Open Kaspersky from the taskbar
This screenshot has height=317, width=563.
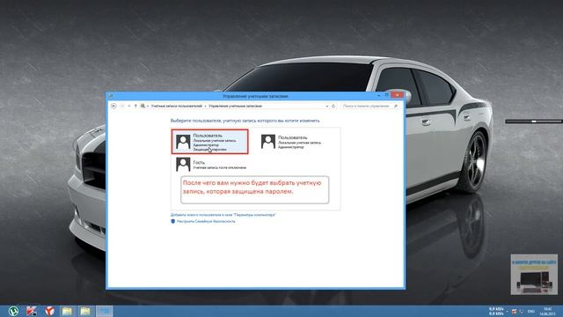coord(32,311)
